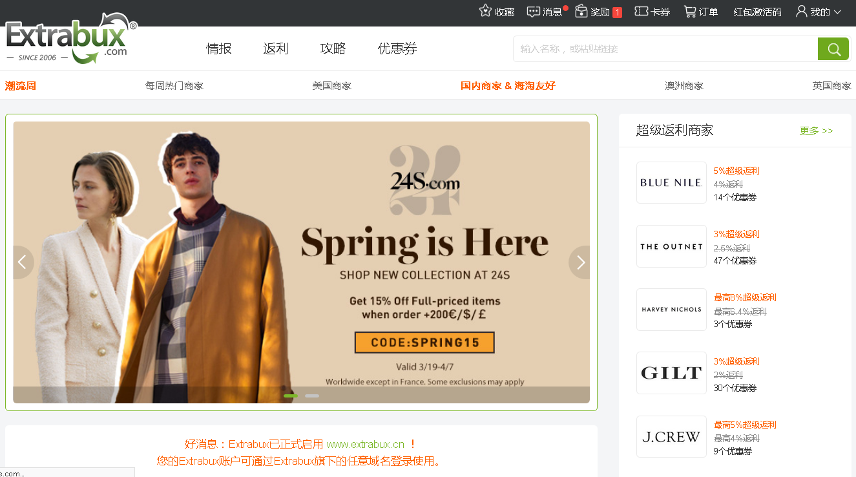
Task: Click the Extrabux logo
Action: 71,40
